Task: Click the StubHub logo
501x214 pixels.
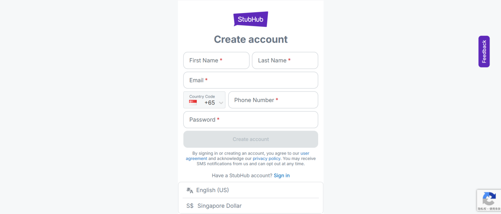Action: click(x=251, y=19)
